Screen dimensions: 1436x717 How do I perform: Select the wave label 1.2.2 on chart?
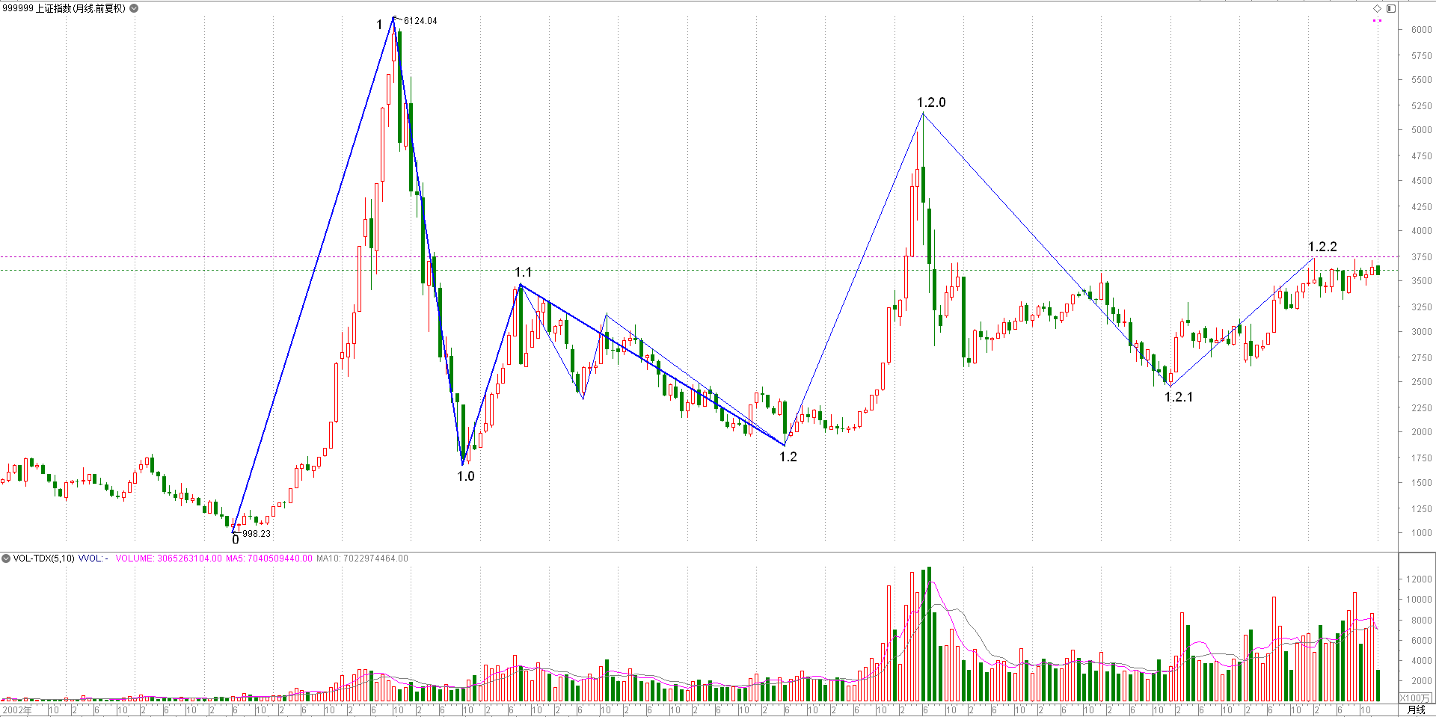[1322, 247]
